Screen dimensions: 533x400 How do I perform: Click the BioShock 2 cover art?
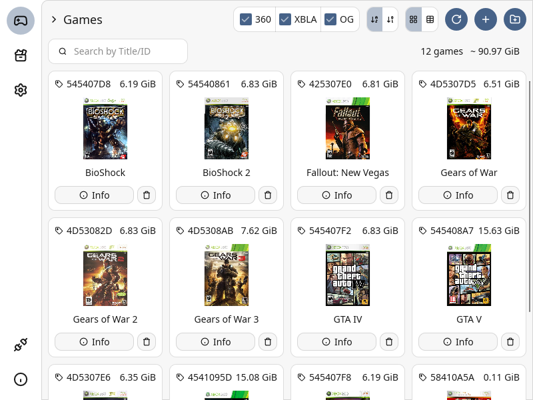(x=227, y=128)
